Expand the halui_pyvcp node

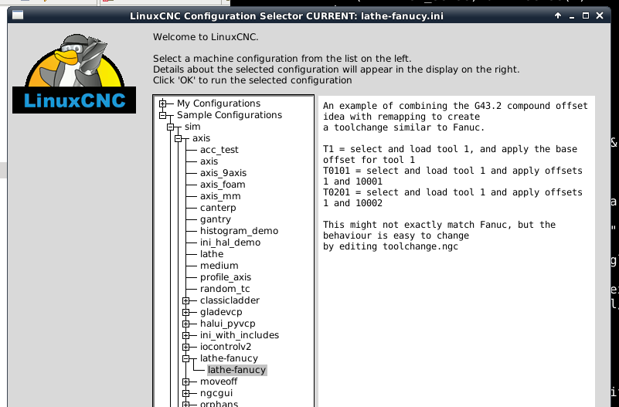[x=186, y=324]
